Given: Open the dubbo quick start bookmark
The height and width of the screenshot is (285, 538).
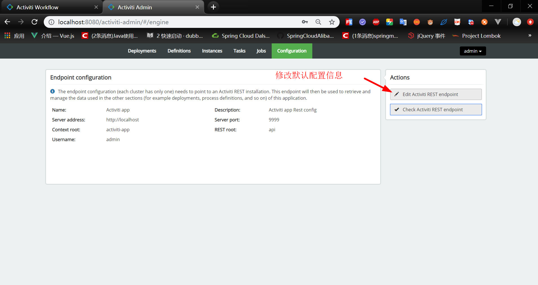Looking at the screenshot, I should [175, 36].
